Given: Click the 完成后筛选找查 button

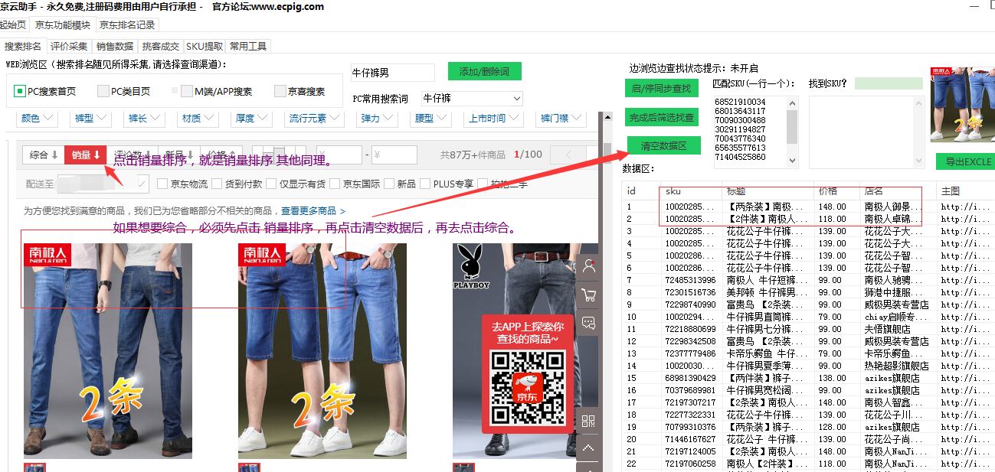Looking at the screenshot, I should 660,117.
